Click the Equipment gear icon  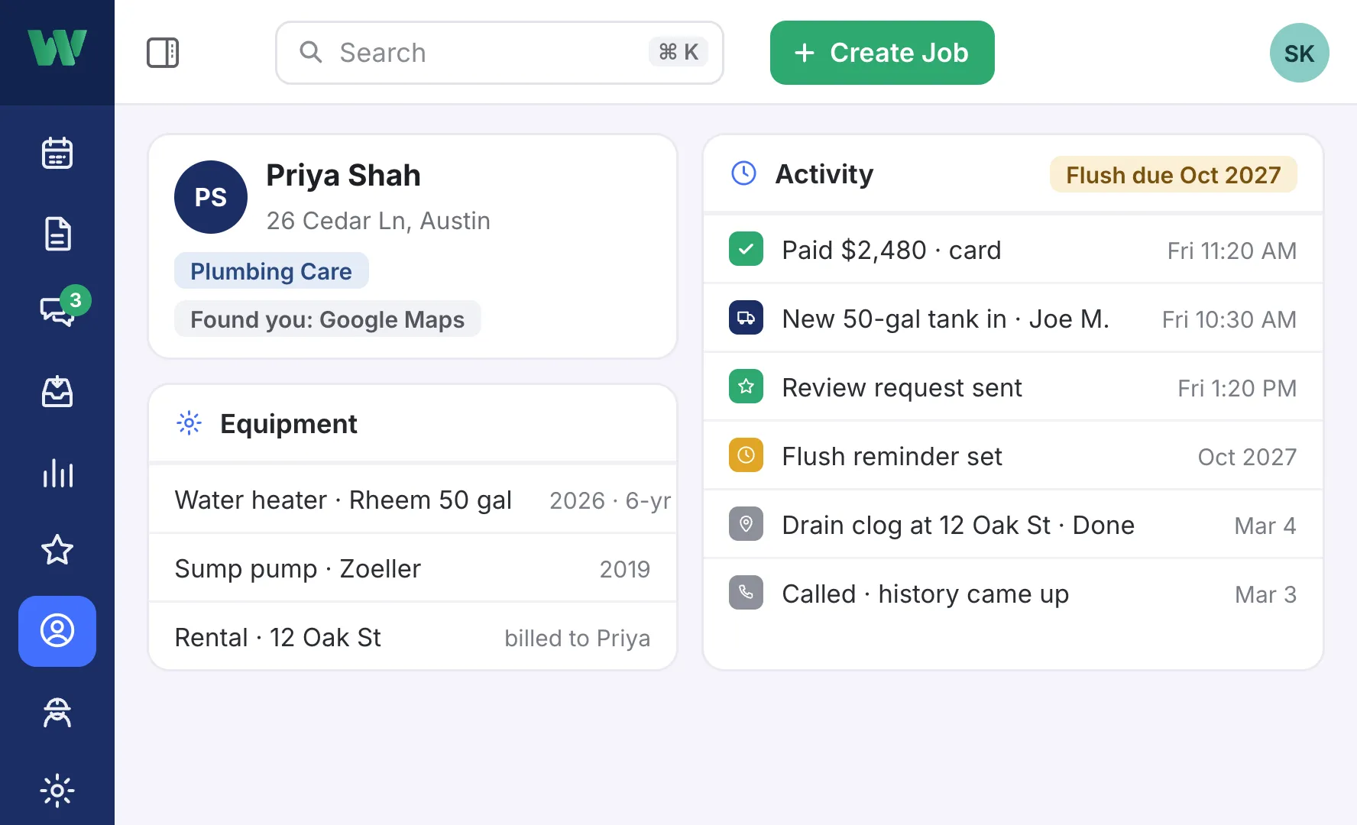(x=189, y=423)
